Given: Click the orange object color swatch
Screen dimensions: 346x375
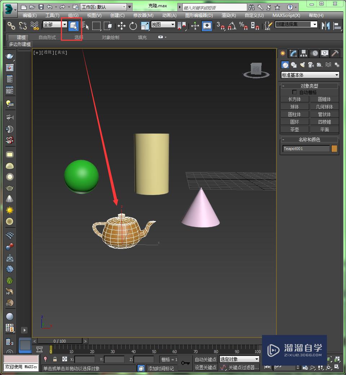Looking at the screenshot, I should [334, 149].
